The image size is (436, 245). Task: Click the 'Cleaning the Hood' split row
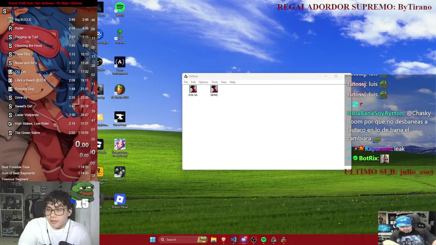click(x=49, y=46)
